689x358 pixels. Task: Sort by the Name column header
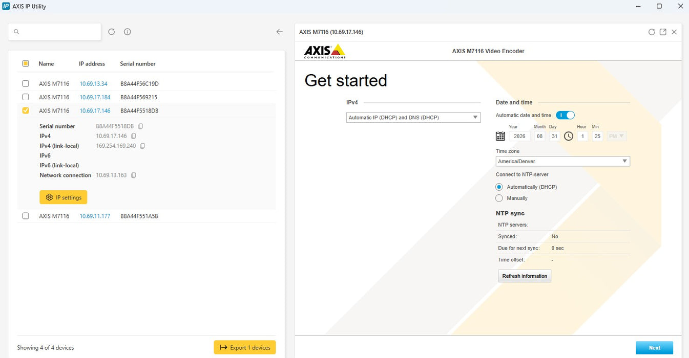46,64
